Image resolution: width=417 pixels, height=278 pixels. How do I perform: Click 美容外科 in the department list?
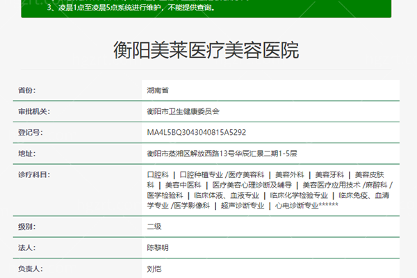coord(288,174)
